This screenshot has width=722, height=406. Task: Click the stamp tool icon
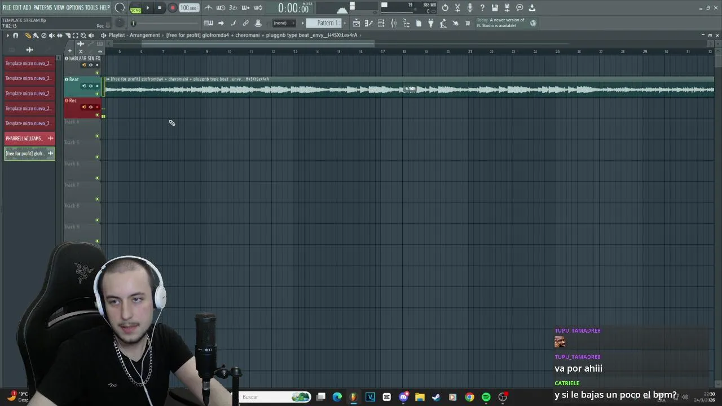pyautogui.click(x=258, y=23)
